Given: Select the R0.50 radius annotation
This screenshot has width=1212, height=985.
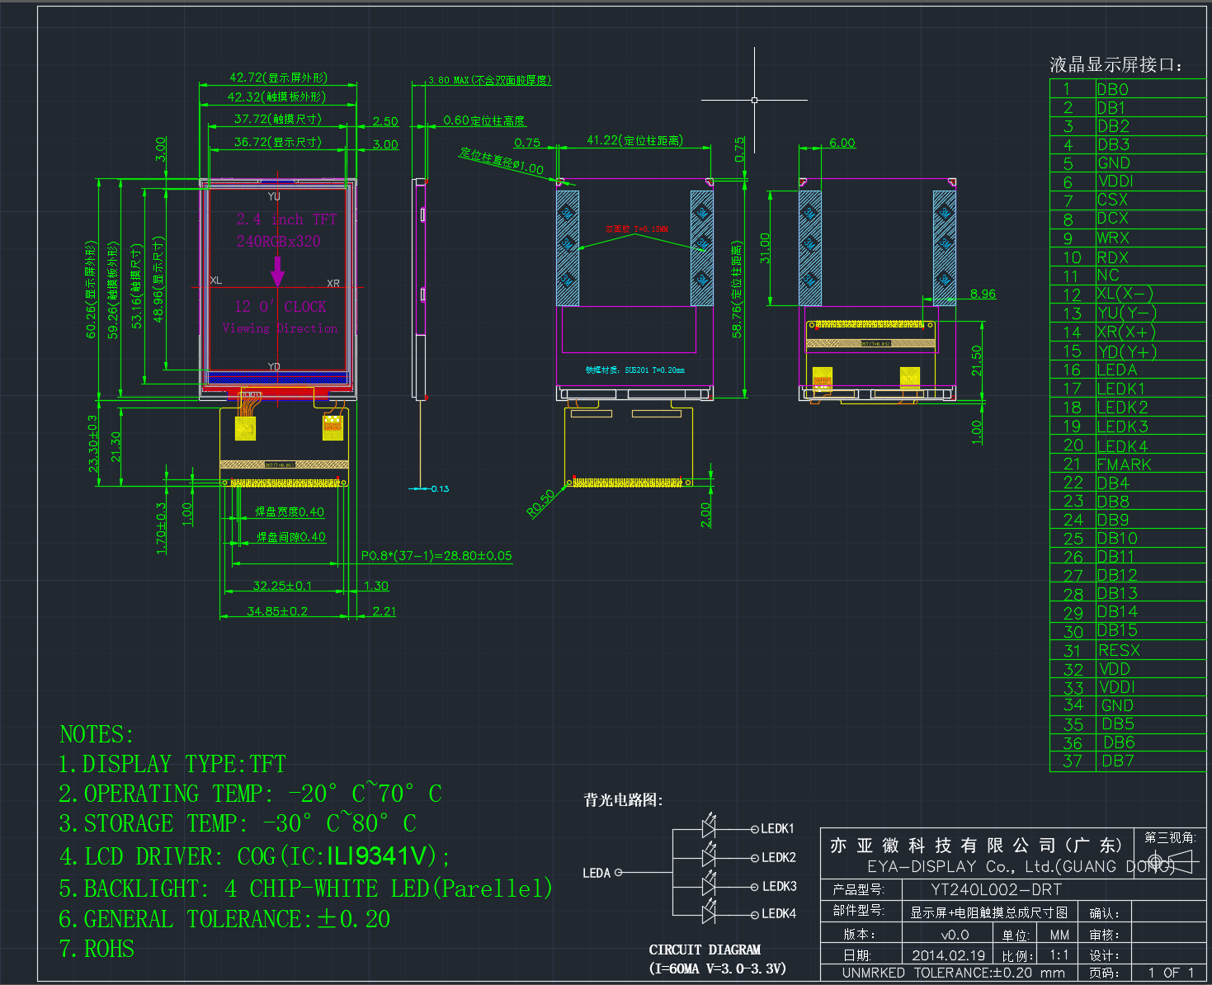Looking at the screenshot, I should 541,503.
